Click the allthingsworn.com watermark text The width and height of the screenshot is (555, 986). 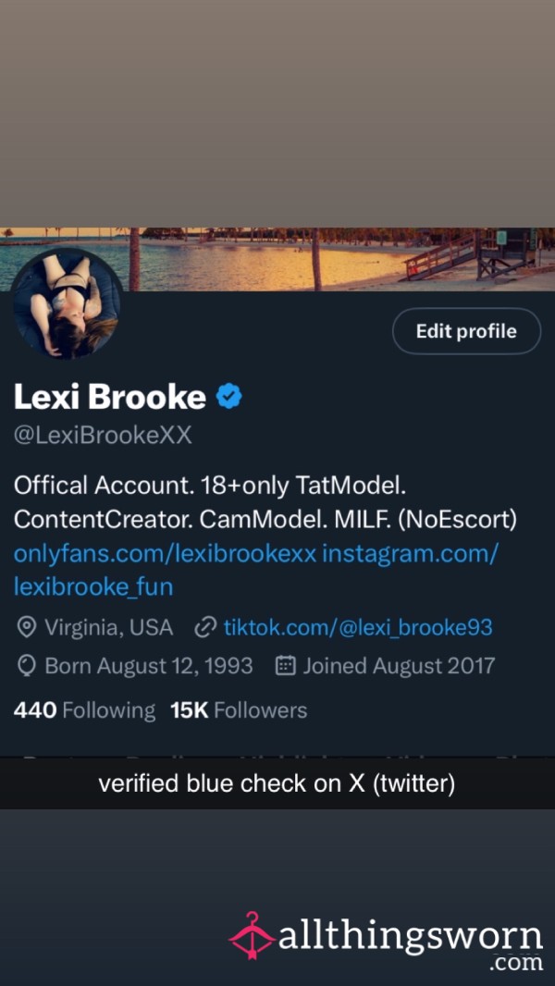[x=411, y=944]
